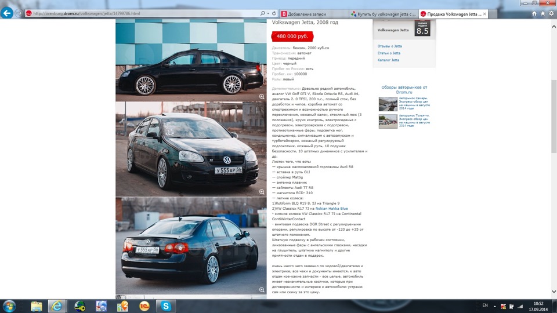The width and height of the screenshot is (557, 313).
Task: Enlarge the side-view photo using its magnifier icon
Action: (262, 97)
